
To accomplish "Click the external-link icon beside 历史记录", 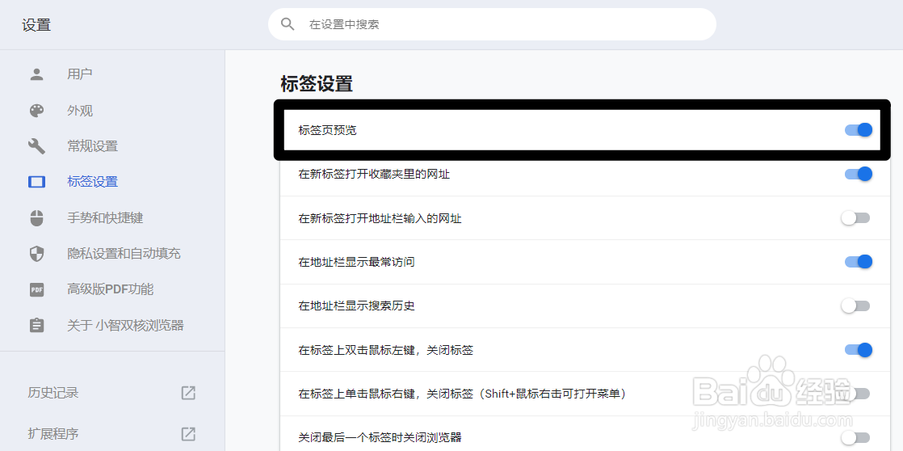I will pyautogui.click(x=188, y=393).
